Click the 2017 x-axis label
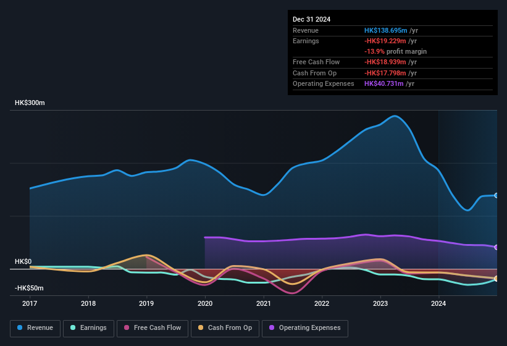 [x=30, y=303]
